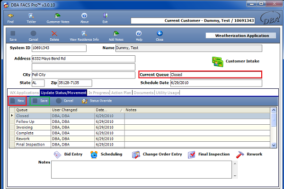Click the grid scrollbar down arrow
Image resolution: width=284 pixels, height=189 pixels.
click(274, 145)
